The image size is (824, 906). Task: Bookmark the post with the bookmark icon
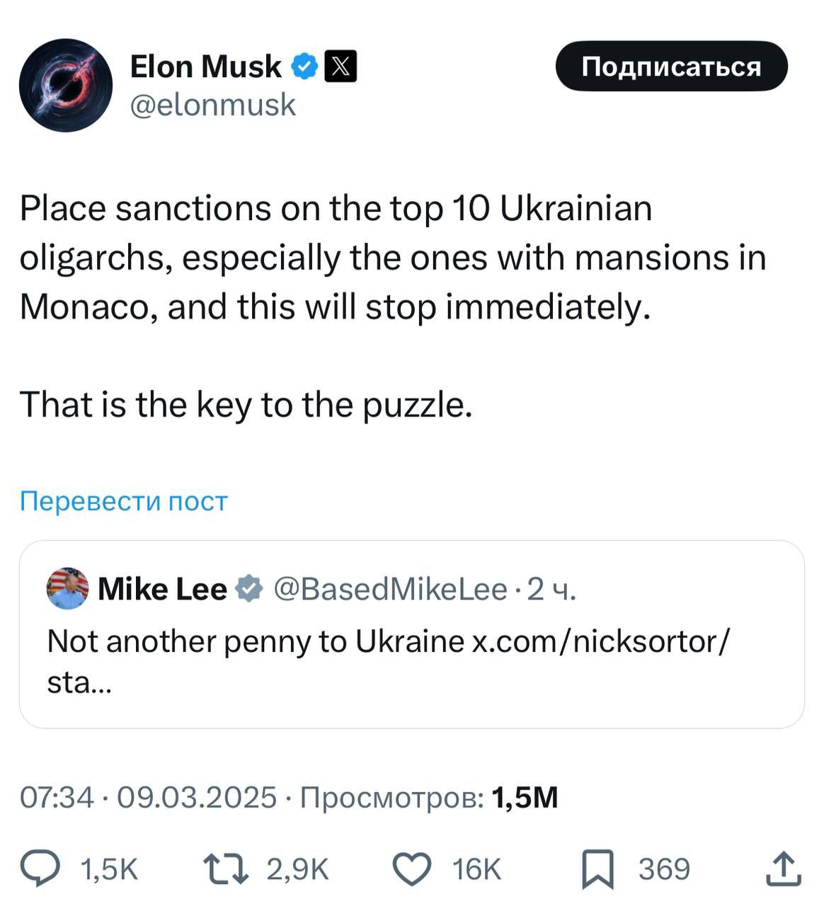click(x=597, y=870)
